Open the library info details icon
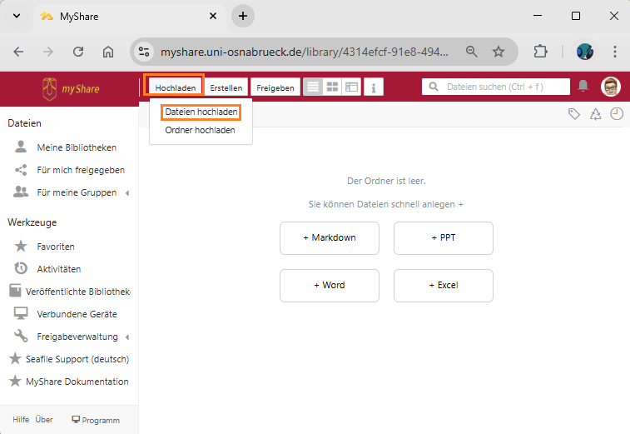Viewport: 630px width, 434px height. tap(374, 87)
